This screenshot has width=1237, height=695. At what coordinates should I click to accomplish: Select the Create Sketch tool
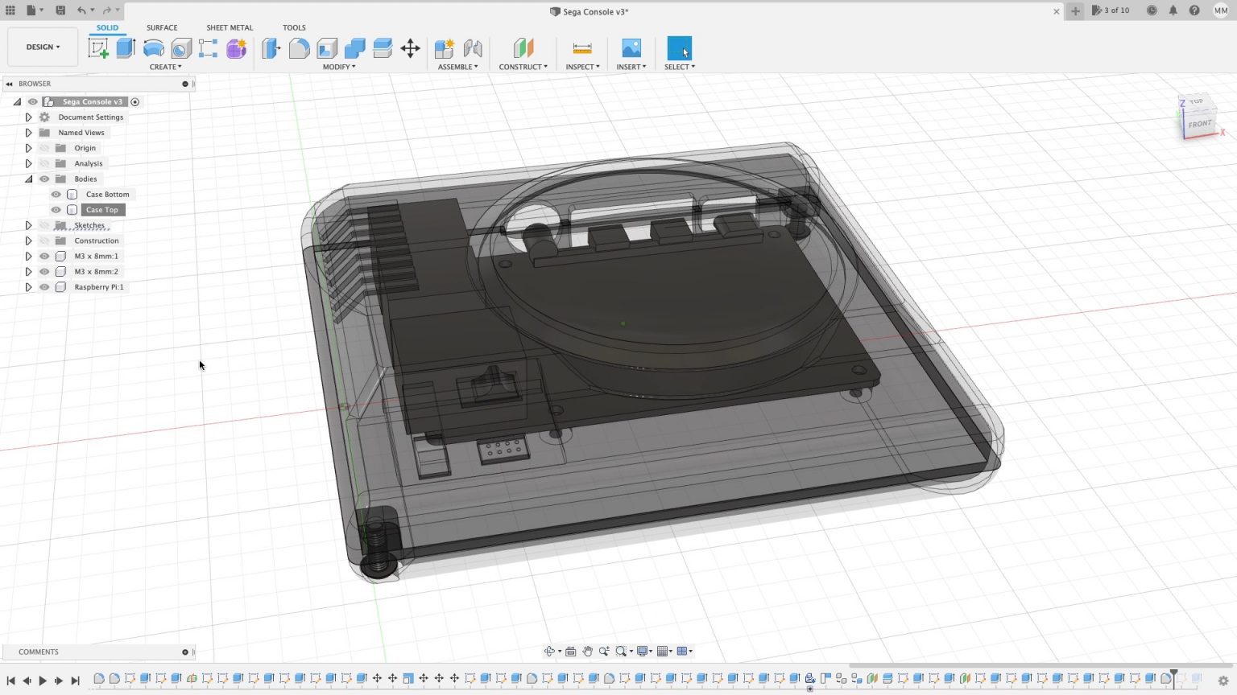pyautogui.click(x=98, y=48)
